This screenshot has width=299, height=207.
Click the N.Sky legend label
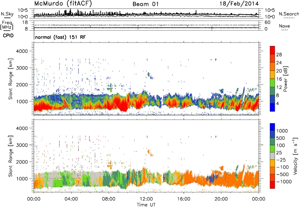(x=7, y=14)
